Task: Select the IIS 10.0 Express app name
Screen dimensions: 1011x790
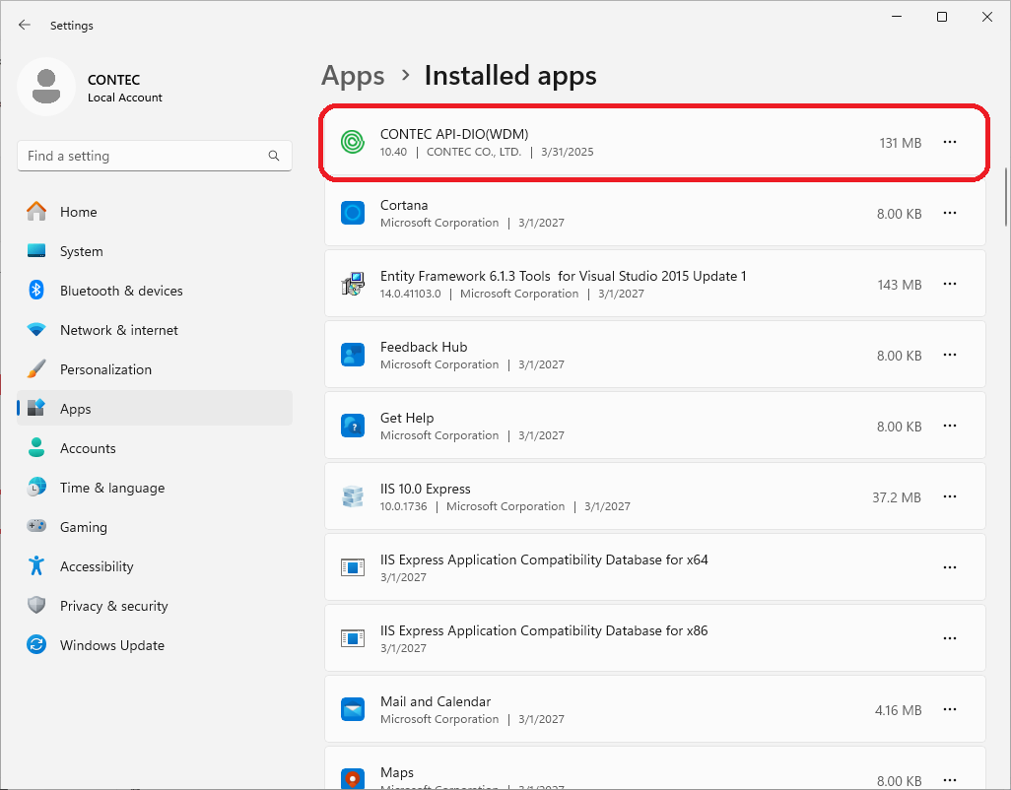Action: [425, 489]
